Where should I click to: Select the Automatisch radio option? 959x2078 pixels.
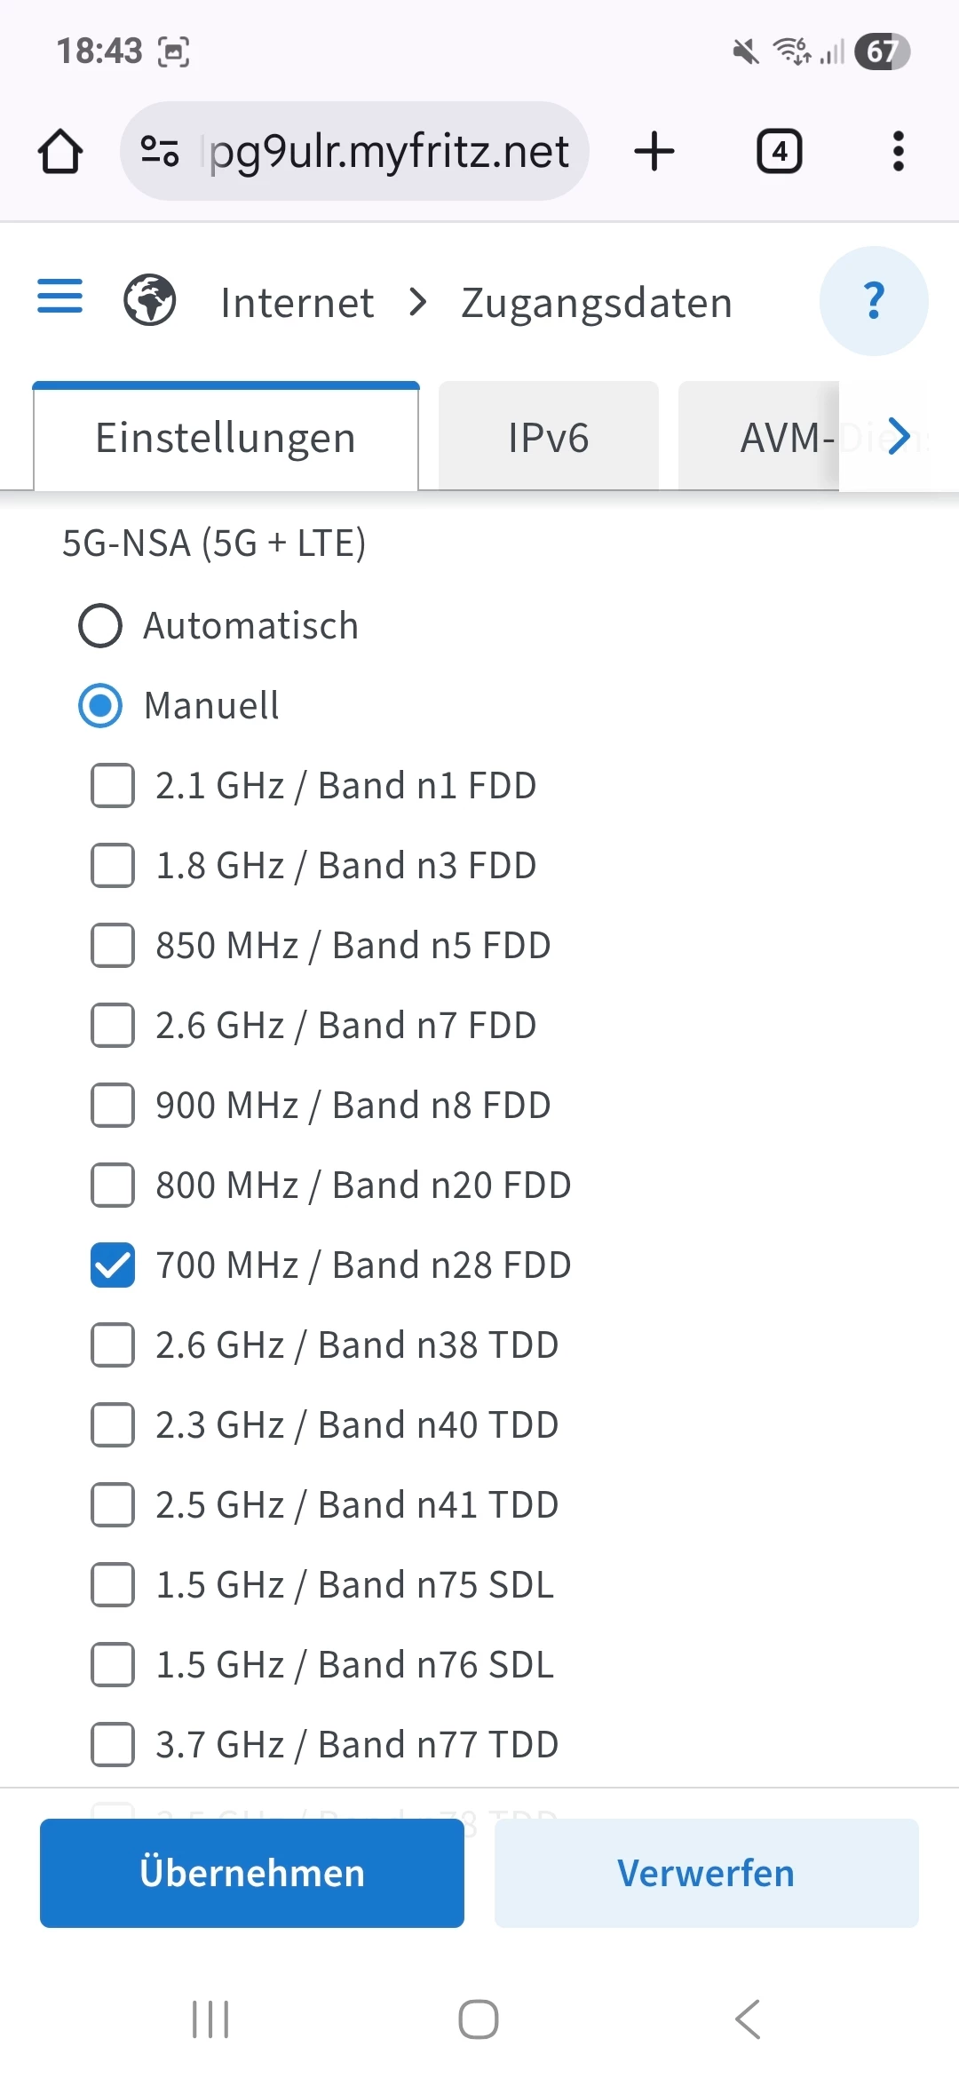click(100, 626)
